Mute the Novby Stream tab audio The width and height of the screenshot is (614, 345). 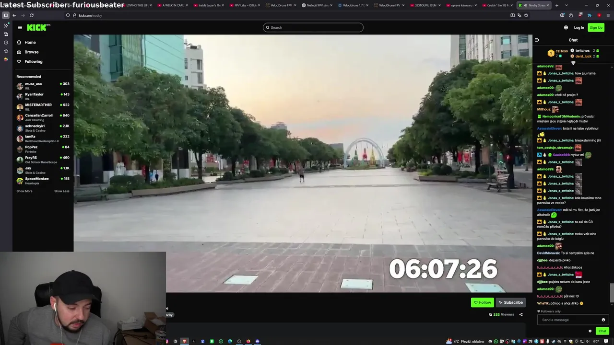pos(525,5)
